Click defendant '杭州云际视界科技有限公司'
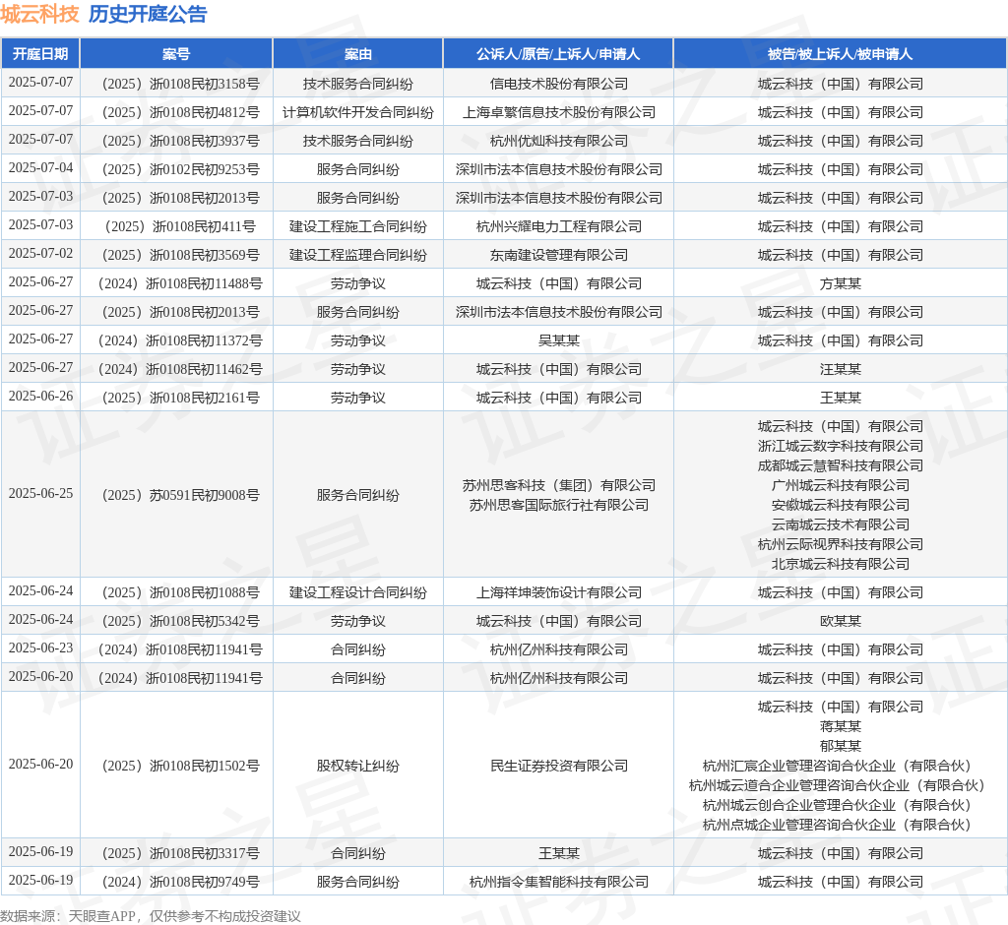Screen dimensions: 1008x925 (x=841, y=544)
